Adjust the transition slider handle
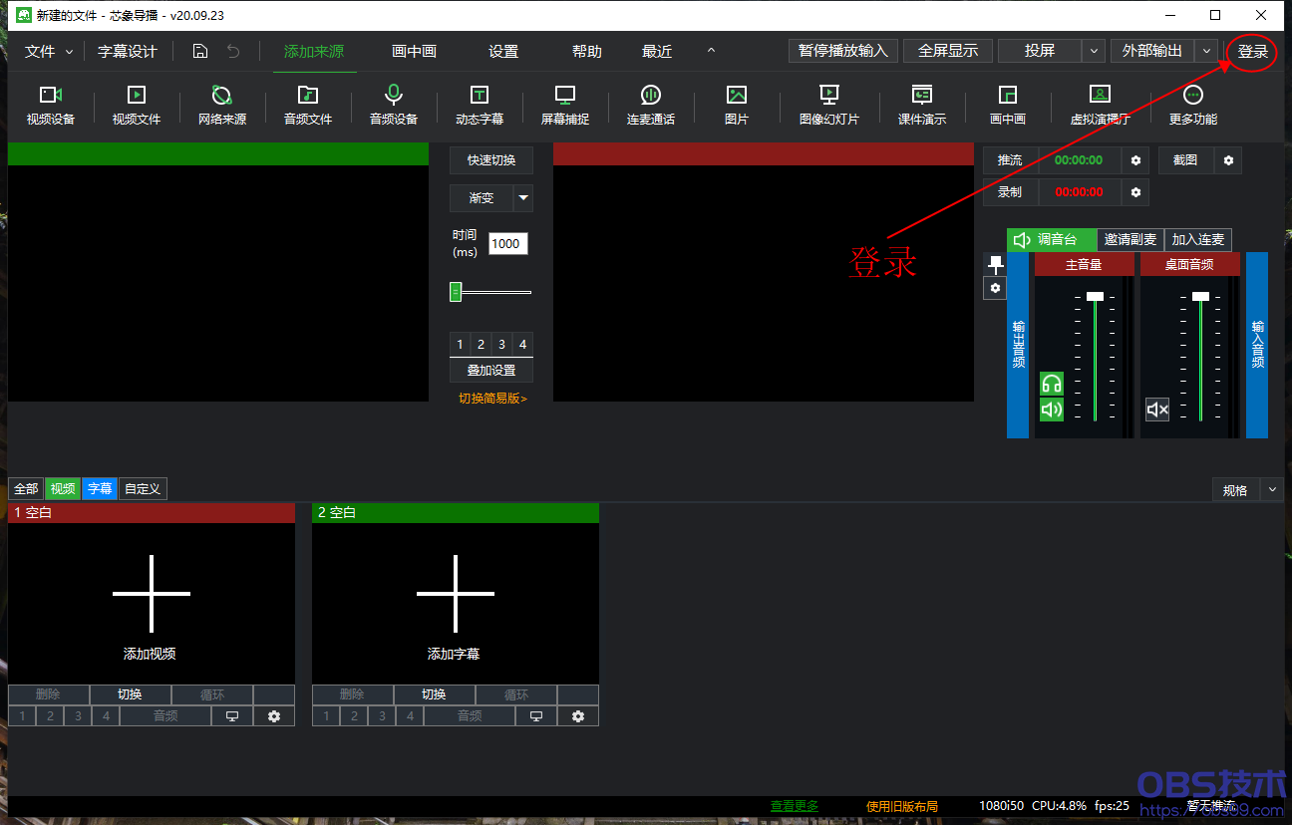The width and height of the screenshot is (1292, 825). (456, 292)
